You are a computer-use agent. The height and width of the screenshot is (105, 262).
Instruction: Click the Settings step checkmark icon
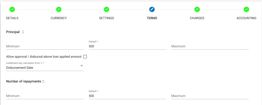[106, 9]
